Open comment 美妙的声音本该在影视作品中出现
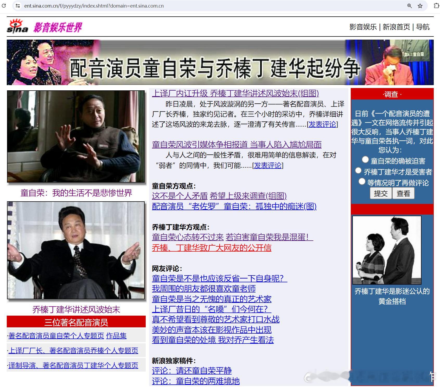440x387 pixels. (x=212, y=330)
